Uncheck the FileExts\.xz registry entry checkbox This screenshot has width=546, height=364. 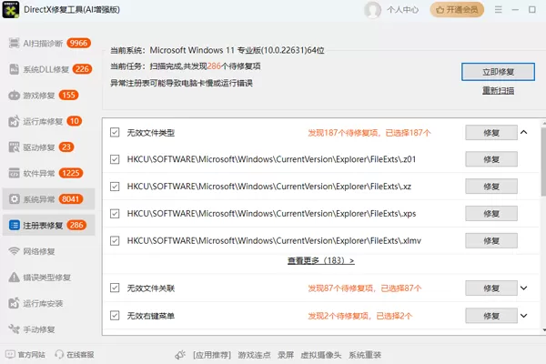pyautogui.click(x=115, y=187)
